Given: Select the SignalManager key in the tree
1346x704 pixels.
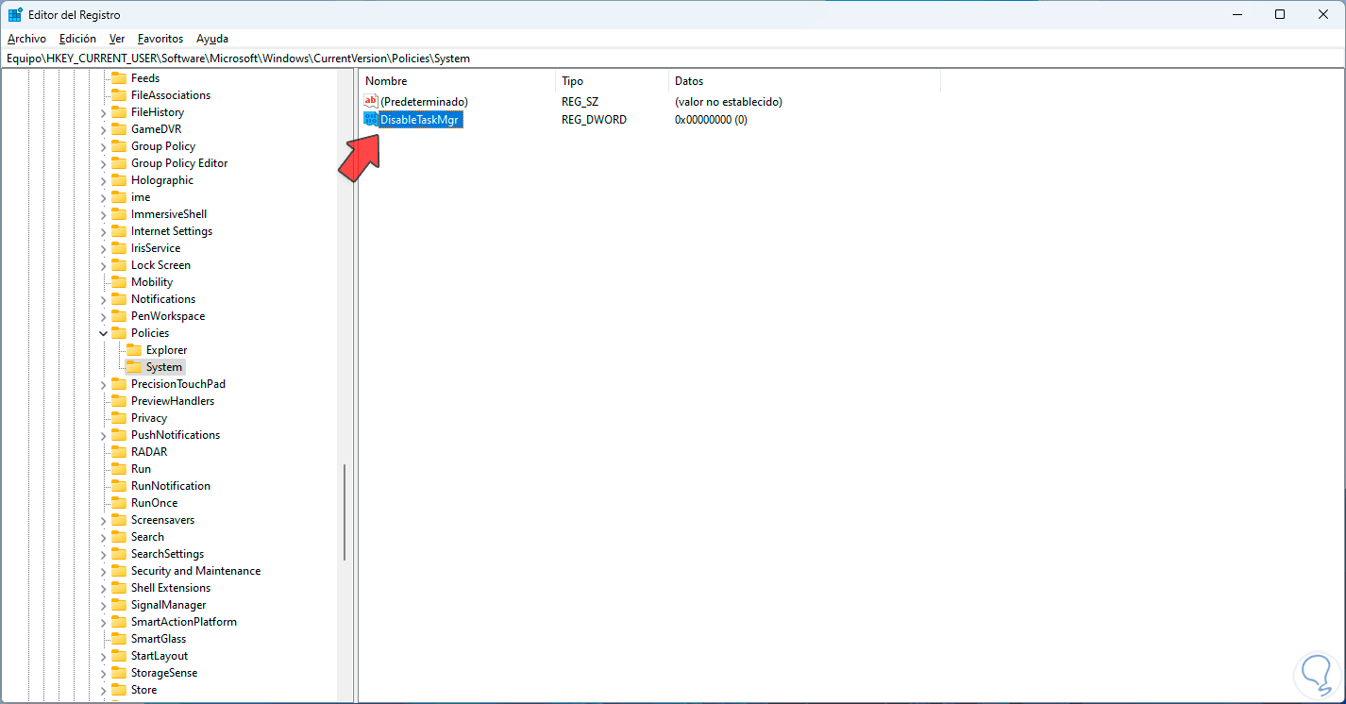Looking at the screenshot, I should (x=168, y=605).
